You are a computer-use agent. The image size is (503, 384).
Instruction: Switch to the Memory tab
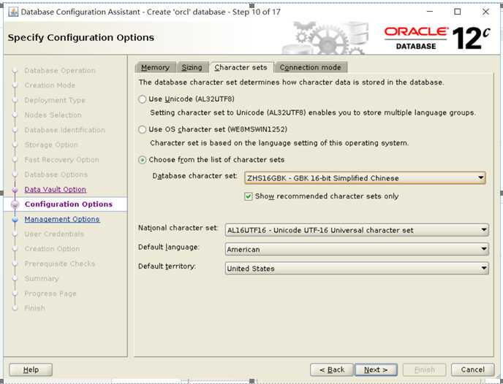coord(155,68)
